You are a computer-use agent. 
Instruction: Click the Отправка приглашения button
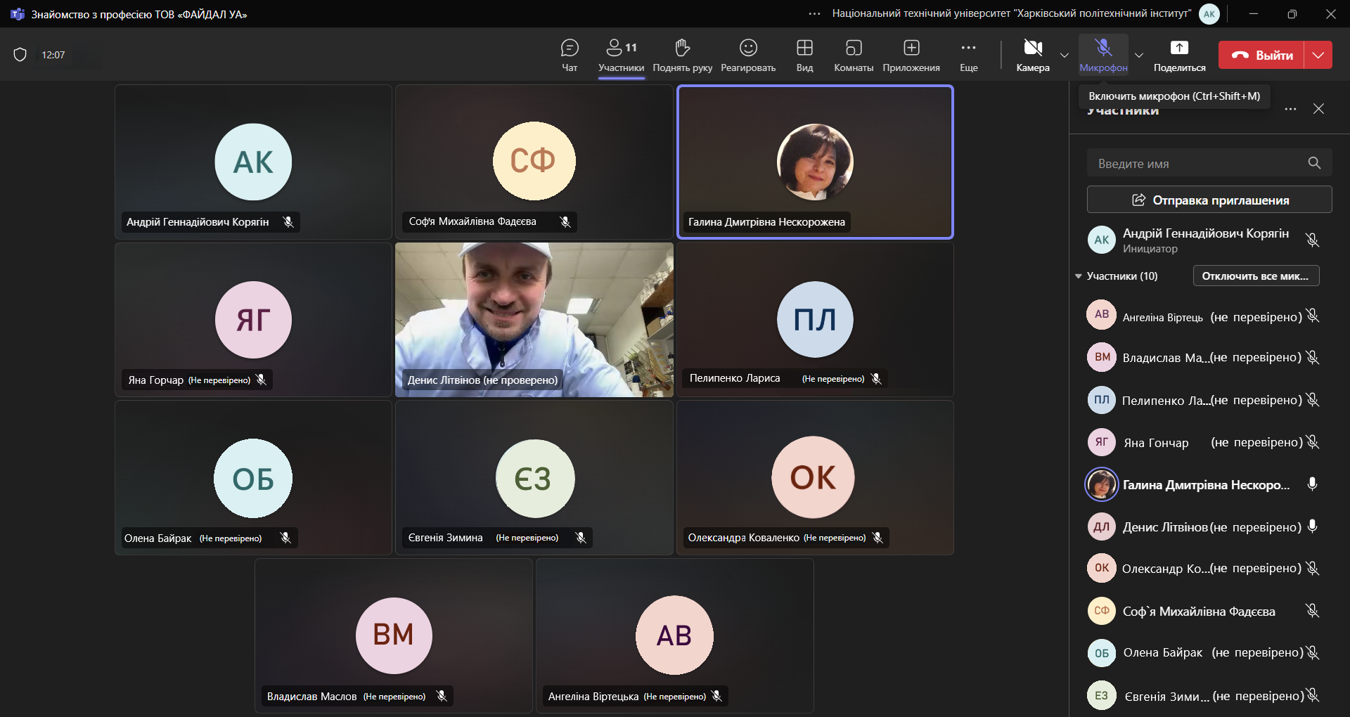[x=1209, y=200]
